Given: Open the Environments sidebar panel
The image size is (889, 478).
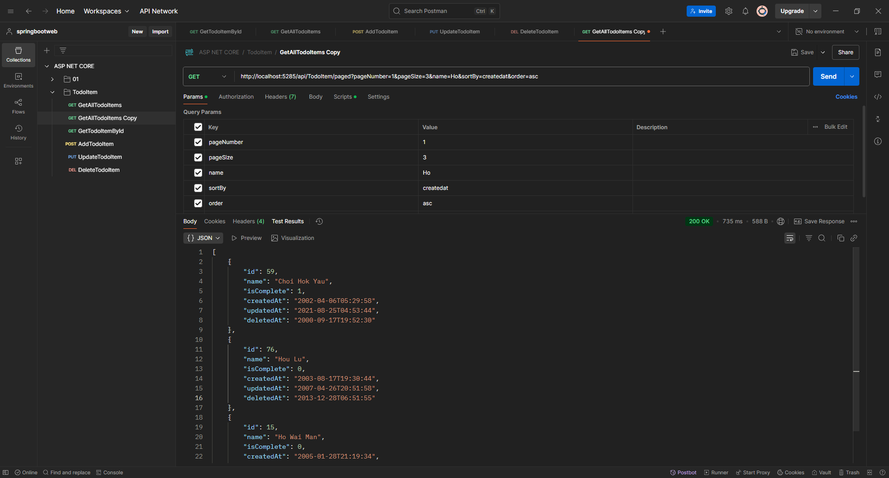Looking at the screenshot, I should [x=19, y=80].
